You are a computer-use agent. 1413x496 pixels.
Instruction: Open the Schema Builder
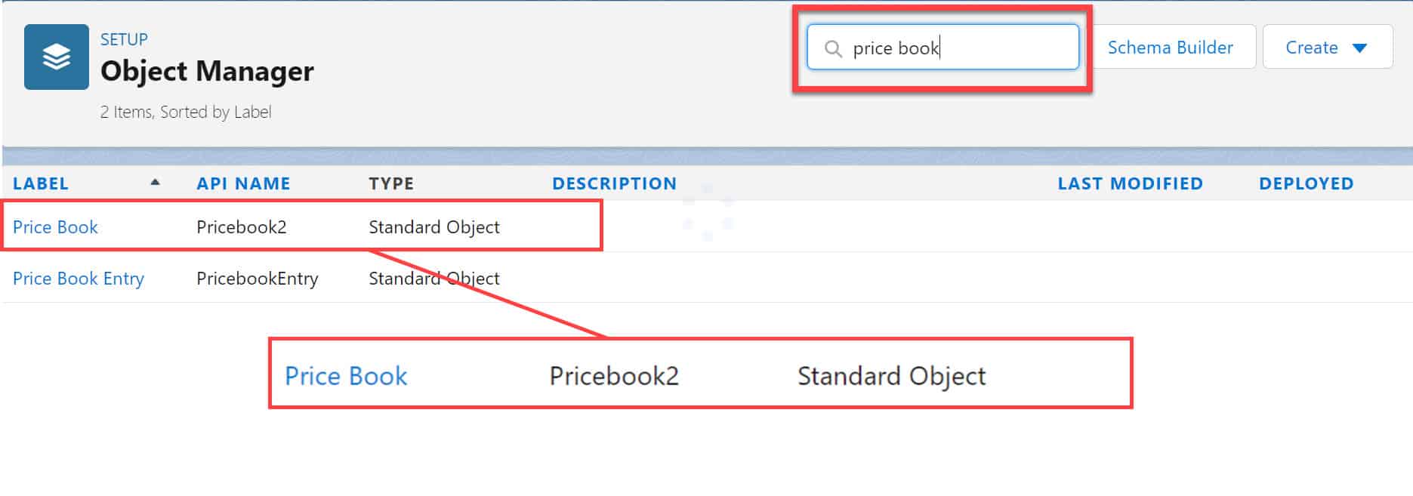coord(1170,47)
